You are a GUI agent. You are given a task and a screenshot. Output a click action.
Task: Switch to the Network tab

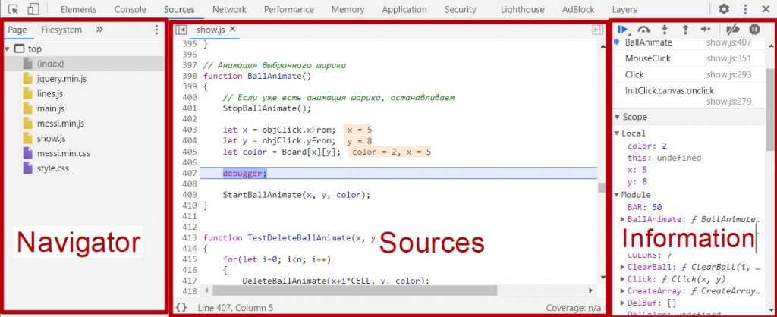point(229,9)
